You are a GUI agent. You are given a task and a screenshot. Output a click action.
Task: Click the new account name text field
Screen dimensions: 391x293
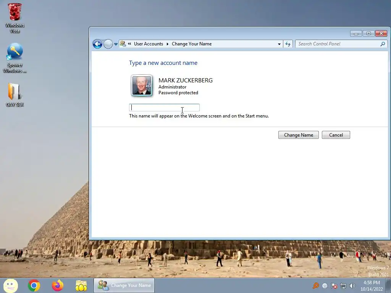pyautogui.click(x=164, y=108)
